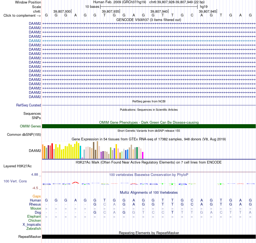The width and height of the screenshot is (256, 243).
Task: Click the cyan bar in the GTEx expression chart
Action: click(x=80, y=152)
